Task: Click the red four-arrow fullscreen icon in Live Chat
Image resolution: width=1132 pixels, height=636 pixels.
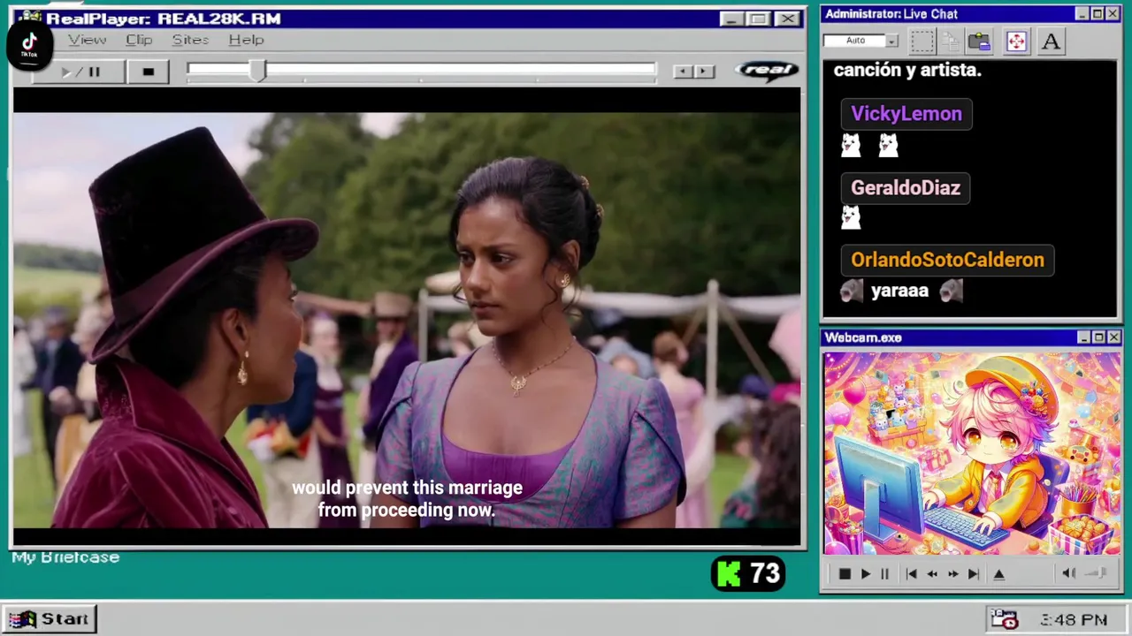Action: coord(1016,42)
